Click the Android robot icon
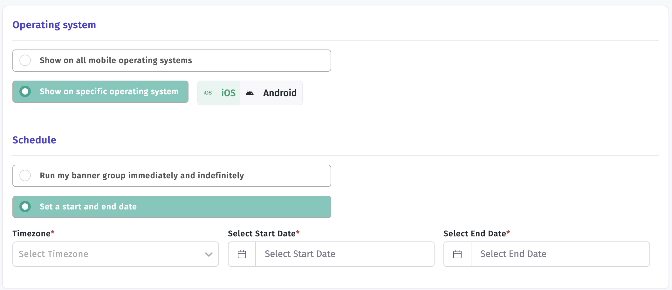Screen dimensions: 672x290 click(250, 93)
